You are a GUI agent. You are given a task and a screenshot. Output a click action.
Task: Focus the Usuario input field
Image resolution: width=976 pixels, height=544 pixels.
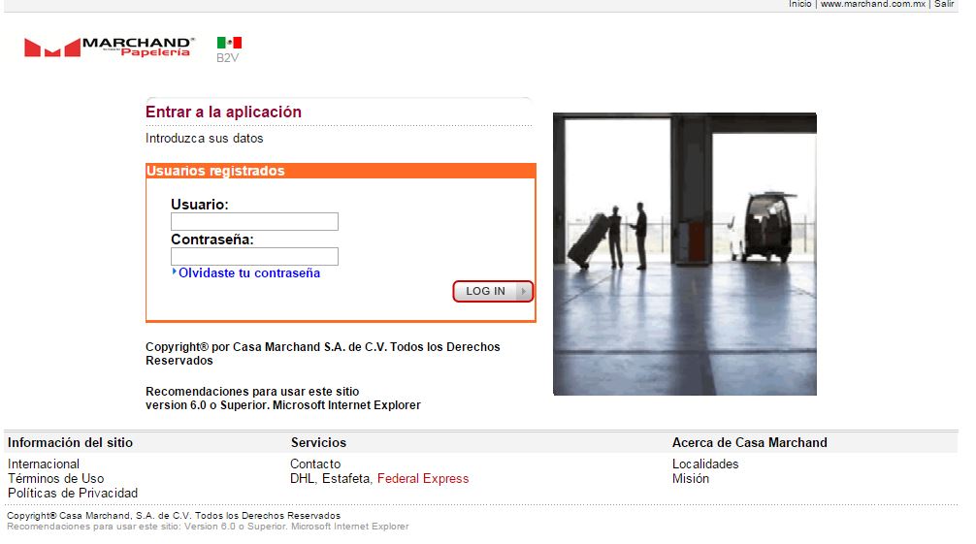pos(254,222)
